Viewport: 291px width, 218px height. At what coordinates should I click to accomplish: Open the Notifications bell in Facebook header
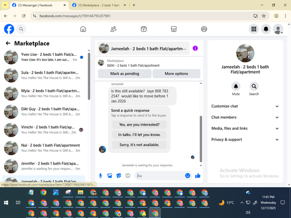click(266, 29)
